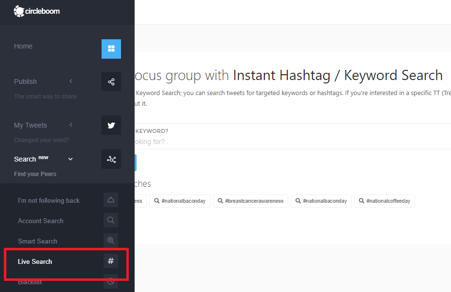This screenshot has height=292, width=451.
Task: Click the Account Search magnifier icon
Action: coord(111,220)
